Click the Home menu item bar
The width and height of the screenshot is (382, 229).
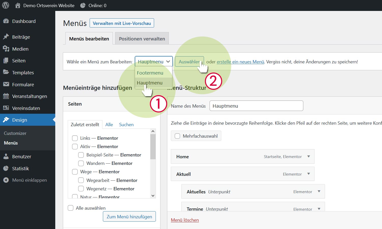pyautogui.click(x=243, y=156)
